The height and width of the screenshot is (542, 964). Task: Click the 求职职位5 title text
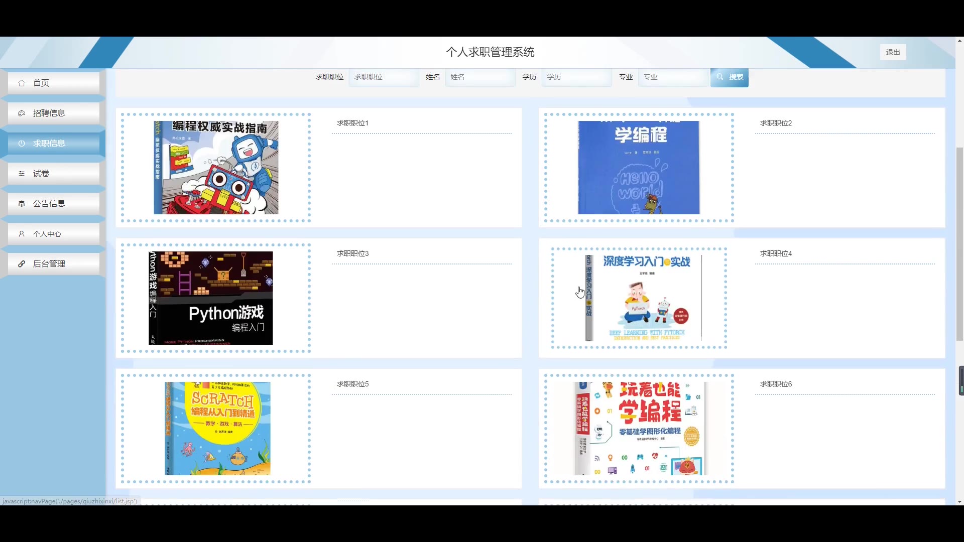[352, 384]
